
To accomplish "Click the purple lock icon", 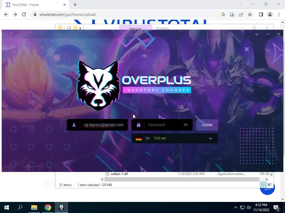I will coord(139,125).
